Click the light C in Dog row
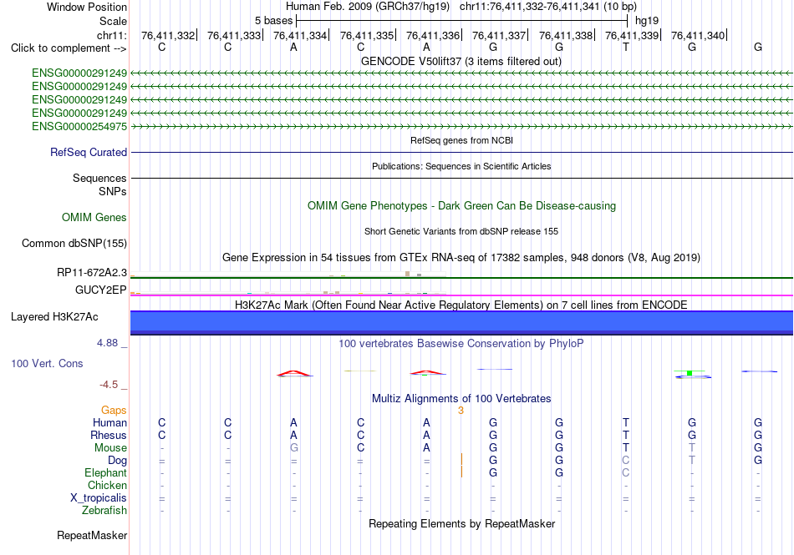The width and height of the screenshot is (794, 555). 626,460
